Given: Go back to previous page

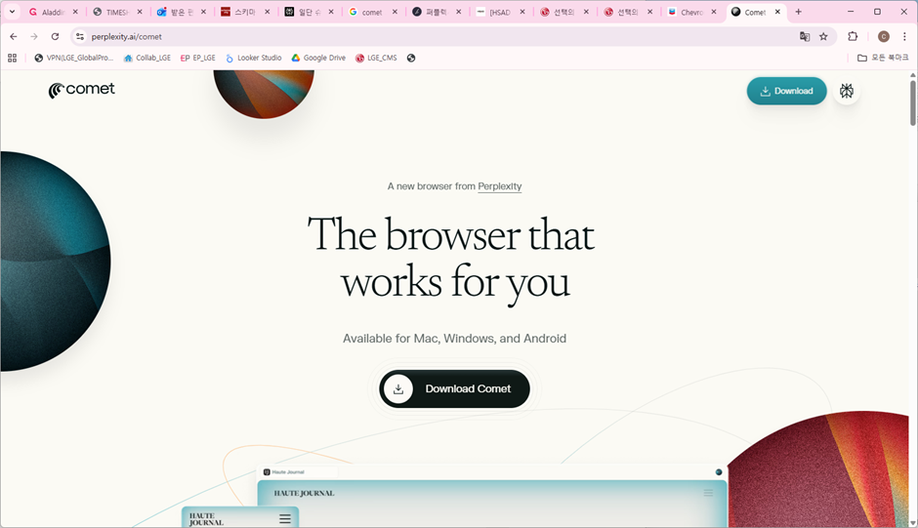Looking at the screenshot, I should pos(14,36).
